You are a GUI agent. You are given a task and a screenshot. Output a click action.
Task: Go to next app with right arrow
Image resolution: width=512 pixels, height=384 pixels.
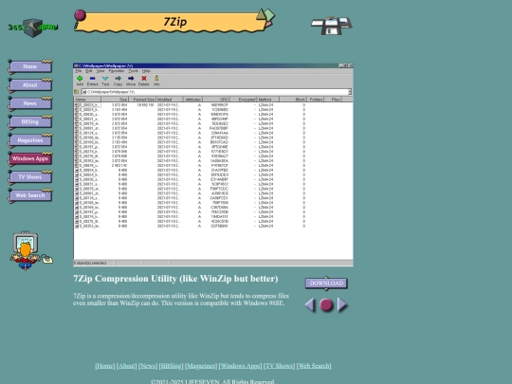coord(342,305)
